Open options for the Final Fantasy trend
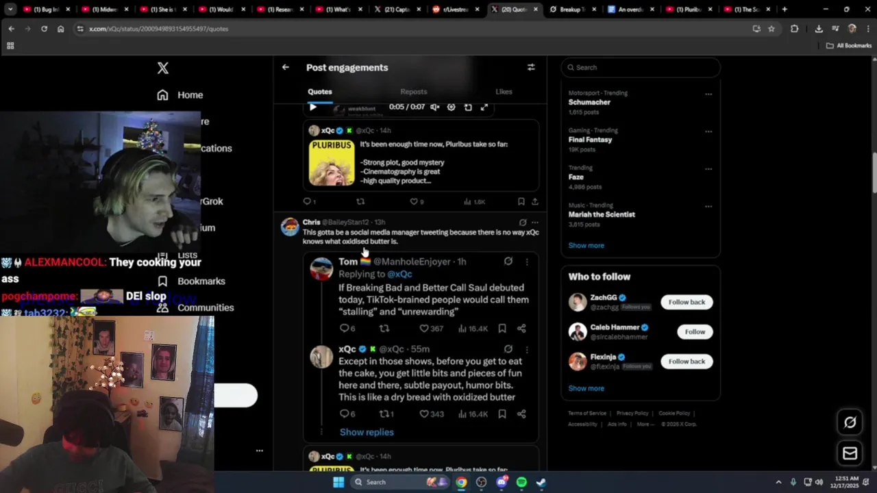The height and width of the screenshot is (493, 877). click(x=708, y=131)
